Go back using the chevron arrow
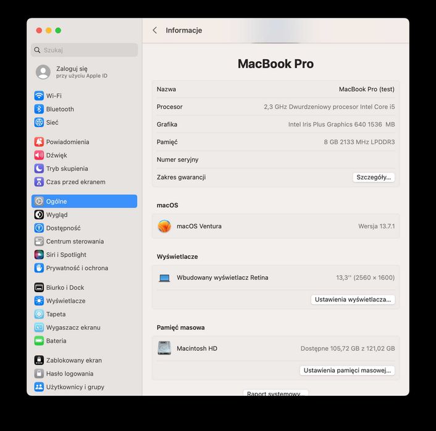 155,30
